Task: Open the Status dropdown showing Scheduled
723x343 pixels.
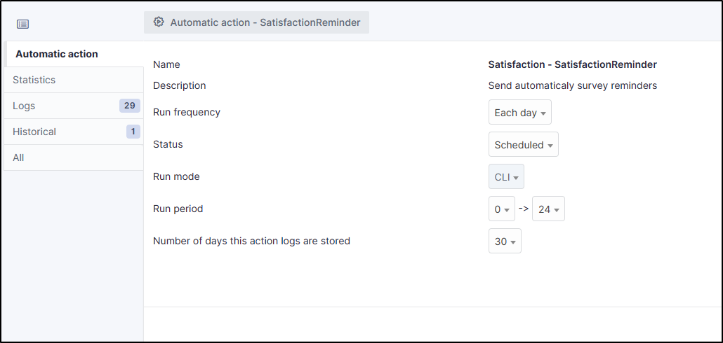Action: (x=523, y=145)
